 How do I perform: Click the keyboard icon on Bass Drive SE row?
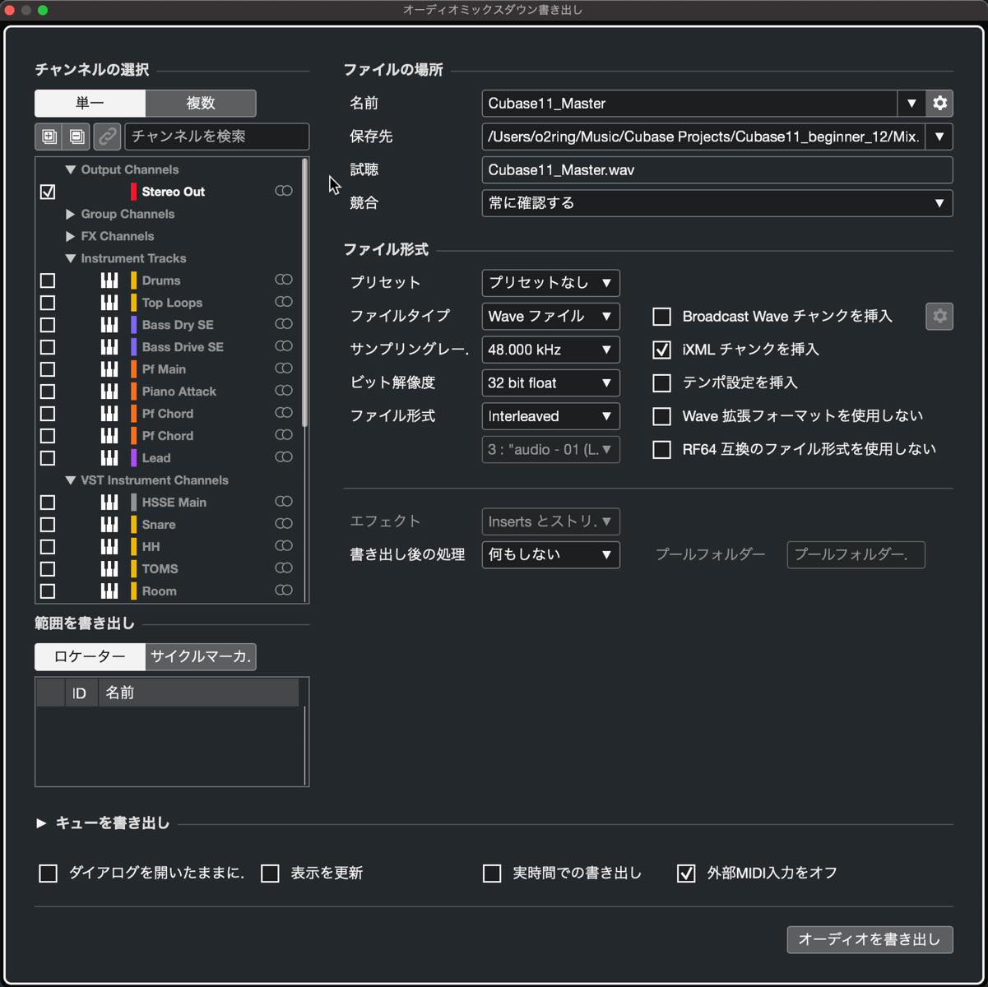[109, 347]
